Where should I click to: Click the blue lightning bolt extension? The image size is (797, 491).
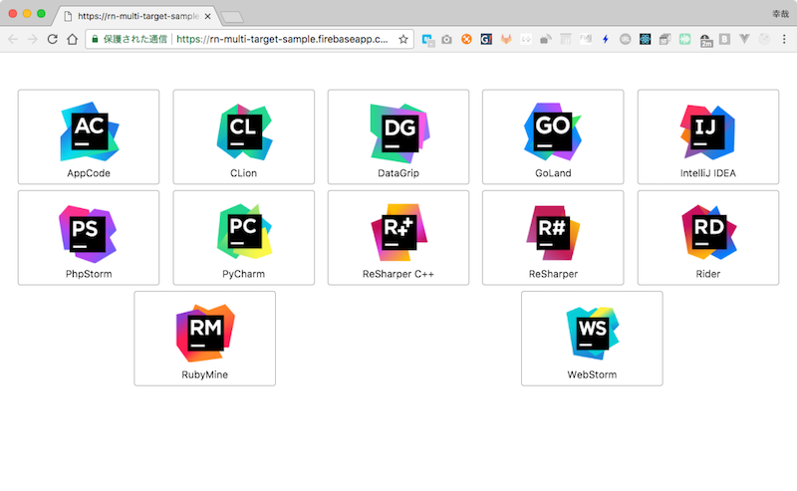coord(606,39)
